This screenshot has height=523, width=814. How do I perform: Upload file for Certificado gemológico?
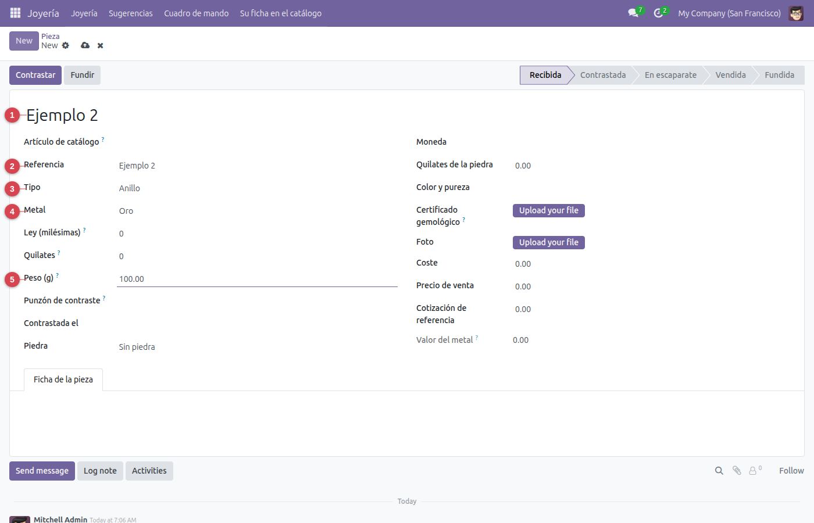(x=549, y=210)
